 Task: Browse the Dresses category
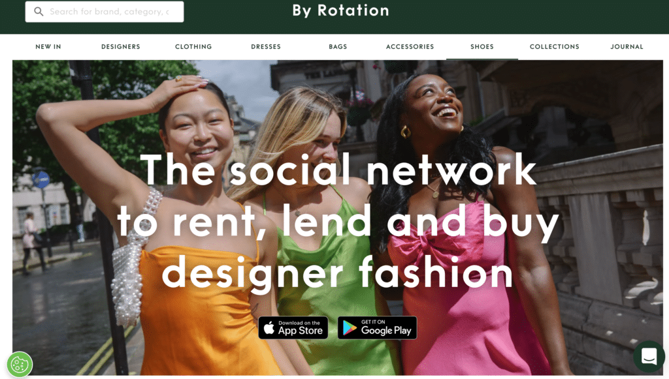click(x=266, y=46)
